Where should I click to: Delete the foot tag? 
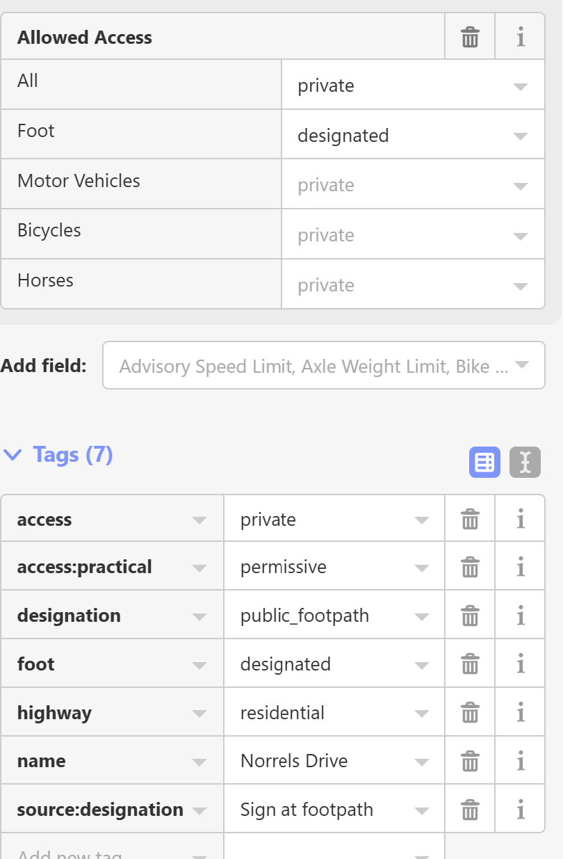click(x=470, y=664)
